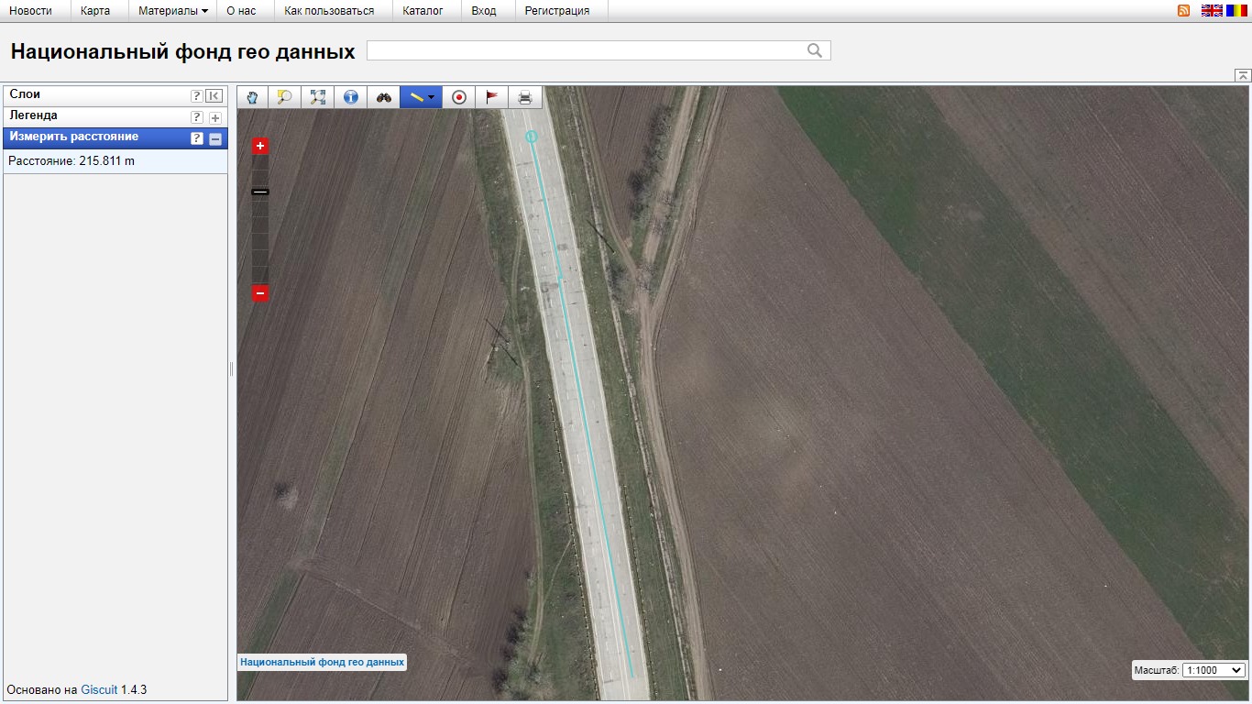Viewport: 1252px width, 704px height.
Task: Collapse the header with top-right arrow icon
Action: 1243,75
